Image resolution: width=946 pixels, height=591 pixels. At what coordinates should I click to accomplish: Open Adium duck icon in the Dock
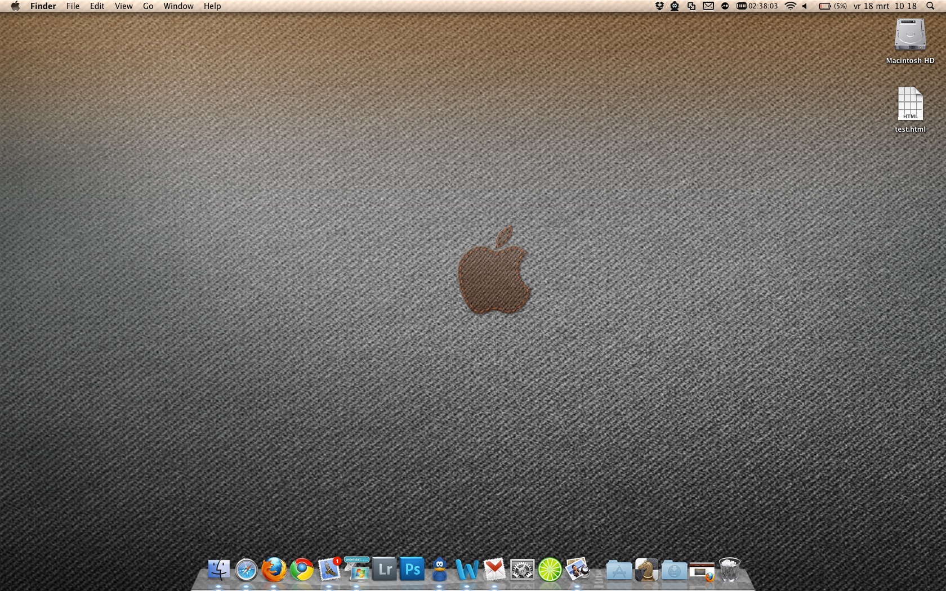click(x=440, y=570)
